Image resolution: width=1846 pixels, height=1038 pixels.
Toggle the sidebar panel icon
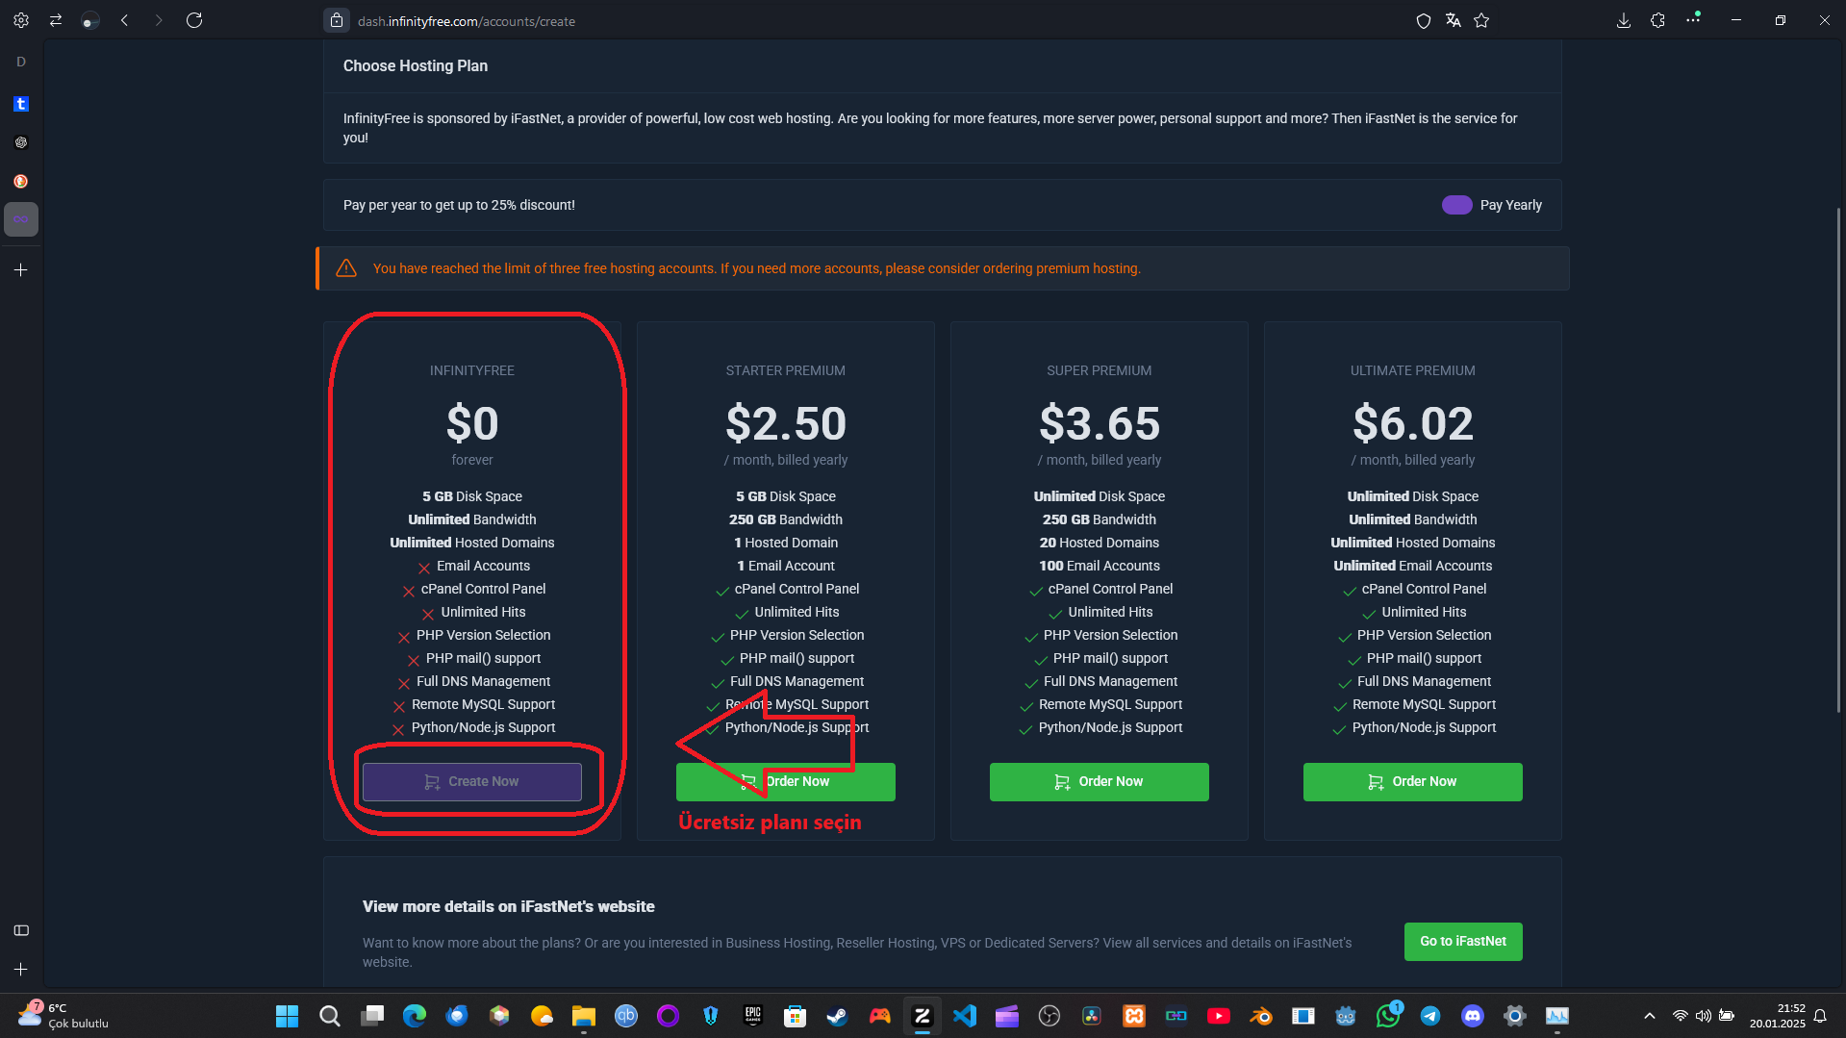click(21, 930)
